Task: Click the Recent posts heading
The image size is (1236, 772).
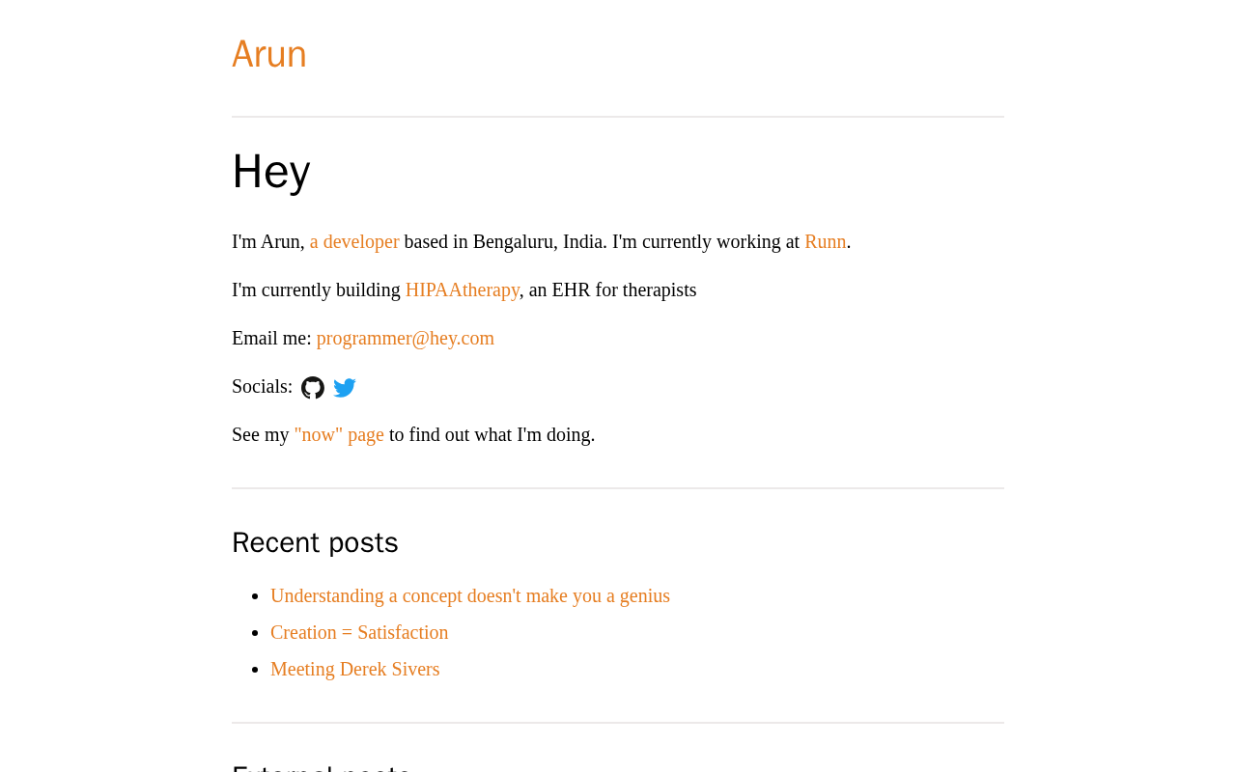Action: 315,542
